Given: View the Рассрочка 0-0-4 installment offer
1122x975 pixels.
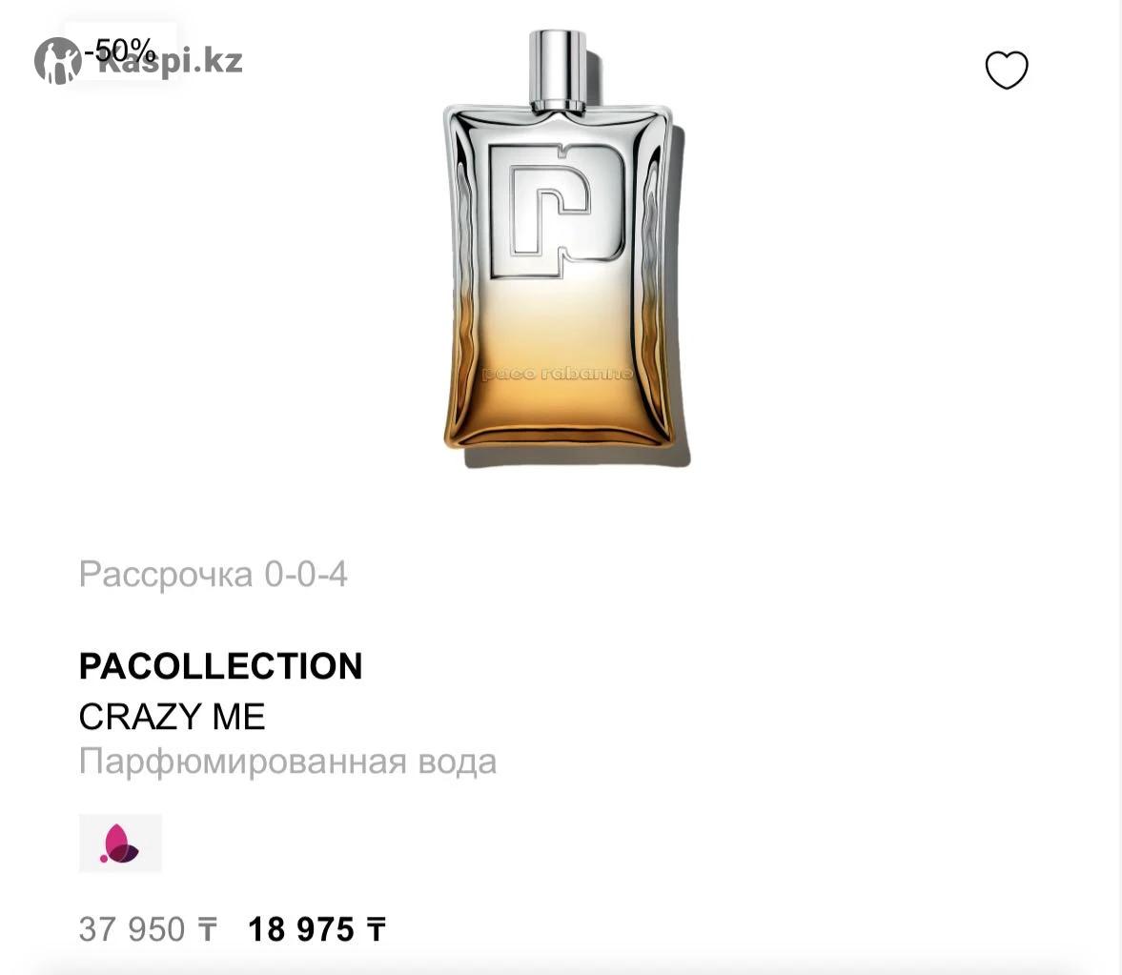Looking at the screenshot, I should pos(214,575).
